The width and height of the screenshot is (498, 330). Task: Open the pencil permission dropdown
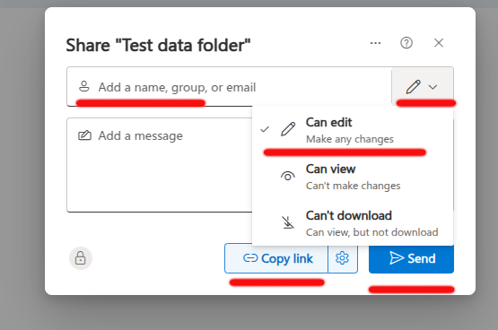423,87
